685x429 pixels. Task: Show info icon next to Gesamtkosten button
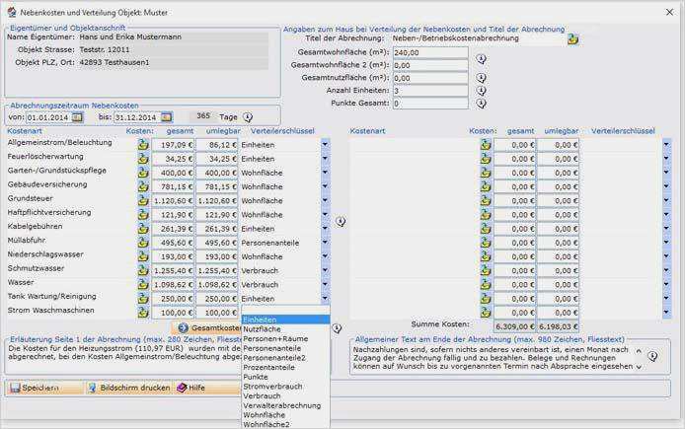point(337,328)
